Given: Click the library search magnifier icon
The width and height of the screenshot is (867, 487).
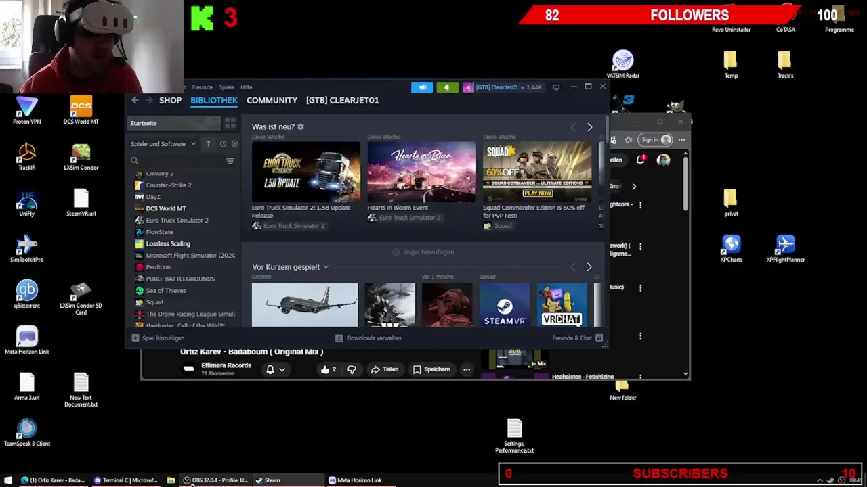Looking at the screenshot, I should point(134,160).
